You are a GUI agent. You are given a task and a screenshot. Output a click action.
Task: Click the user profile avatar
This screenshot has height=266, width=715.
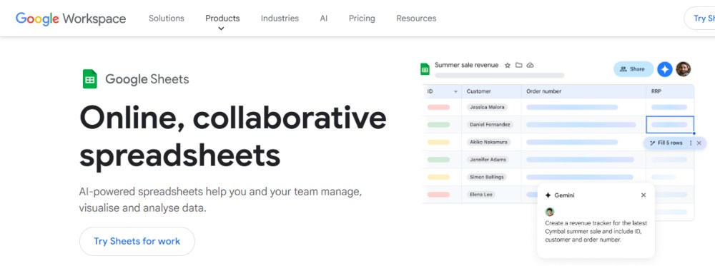click(x=683, y=69)
